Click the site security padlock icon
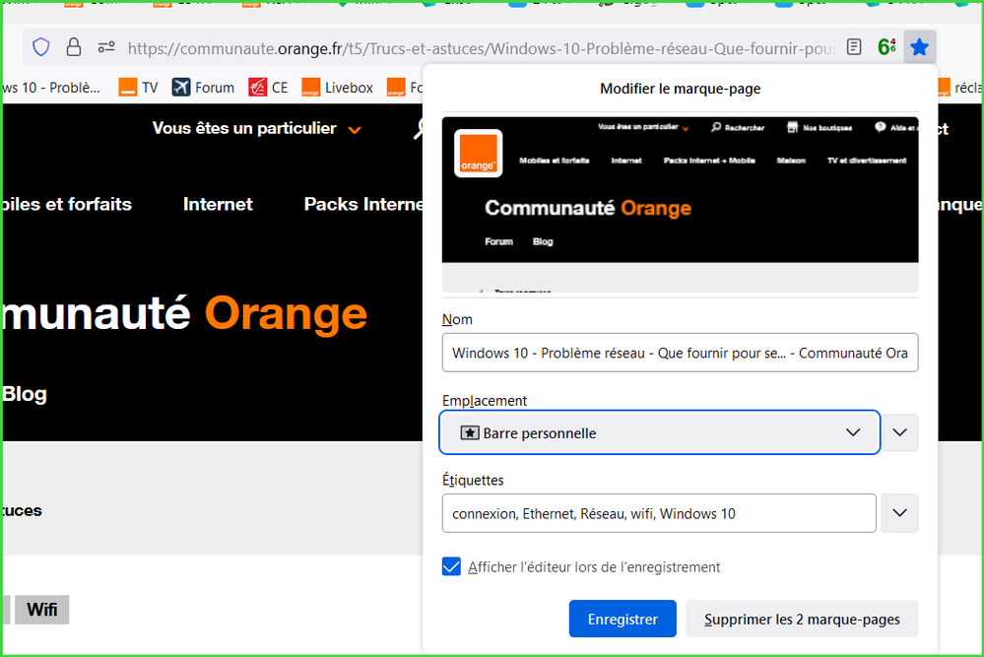This screenshot has height=657, width=984. (x=74, y=47)
